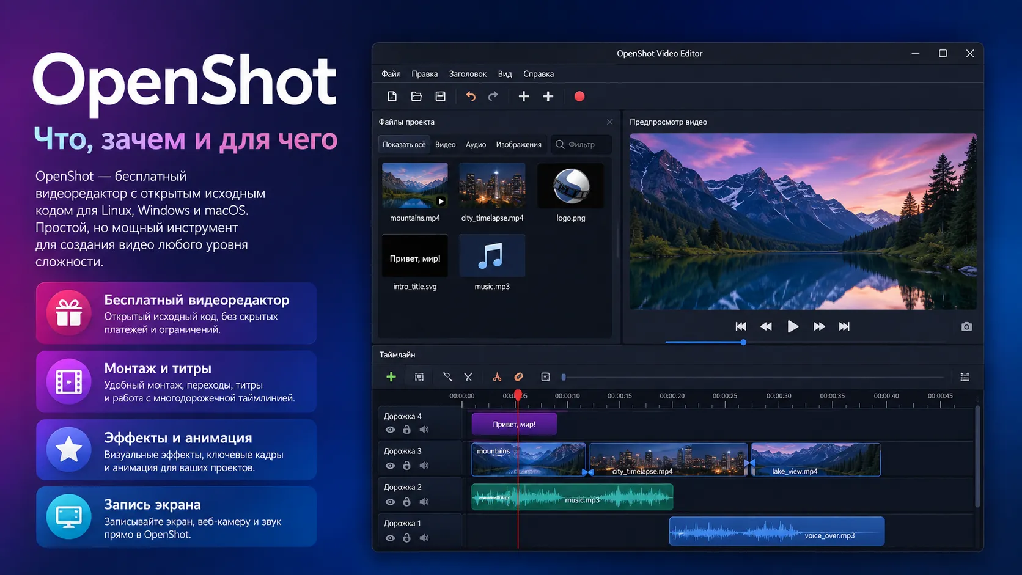
Task: Click the second plus icon in main toolbar
Action: click(548, 97)
